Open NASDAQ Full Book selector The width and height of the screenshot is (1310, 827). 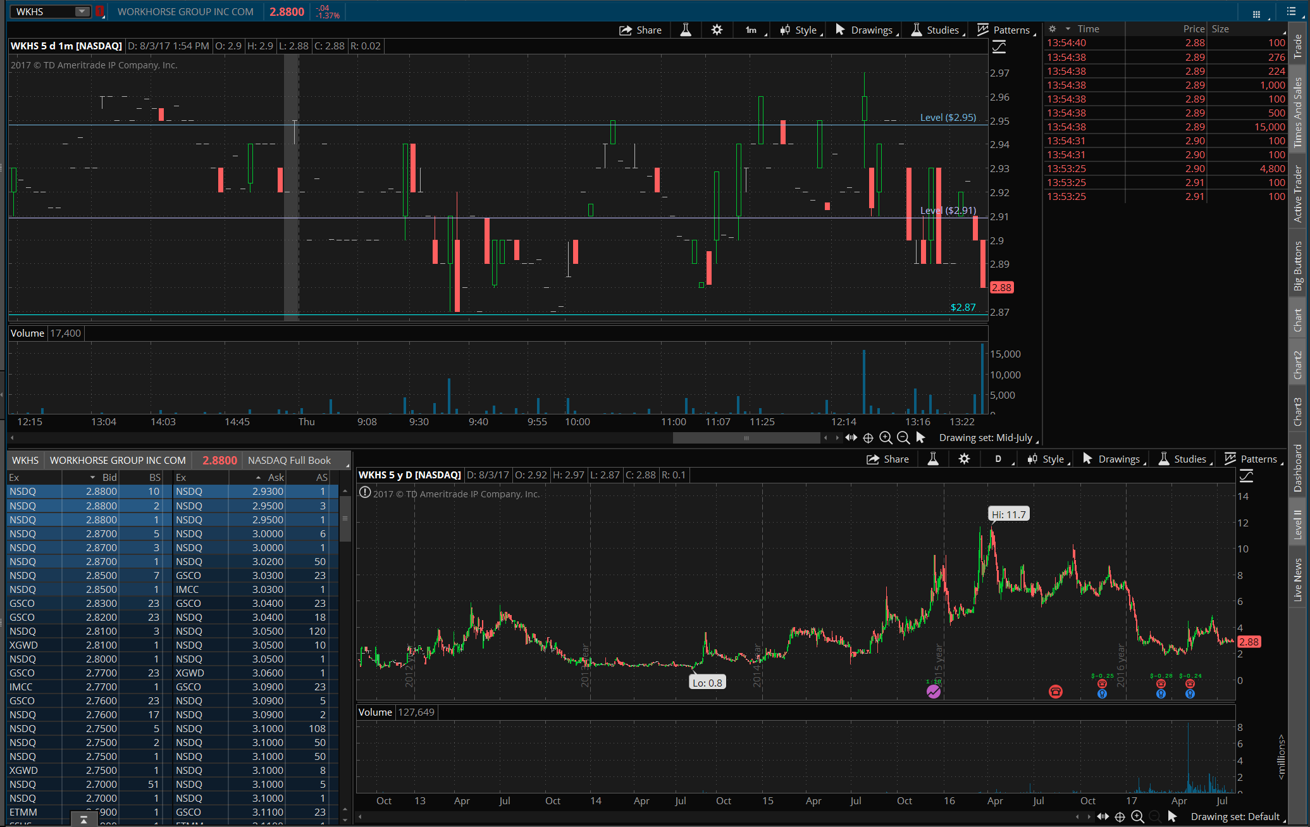click(290, 460)
